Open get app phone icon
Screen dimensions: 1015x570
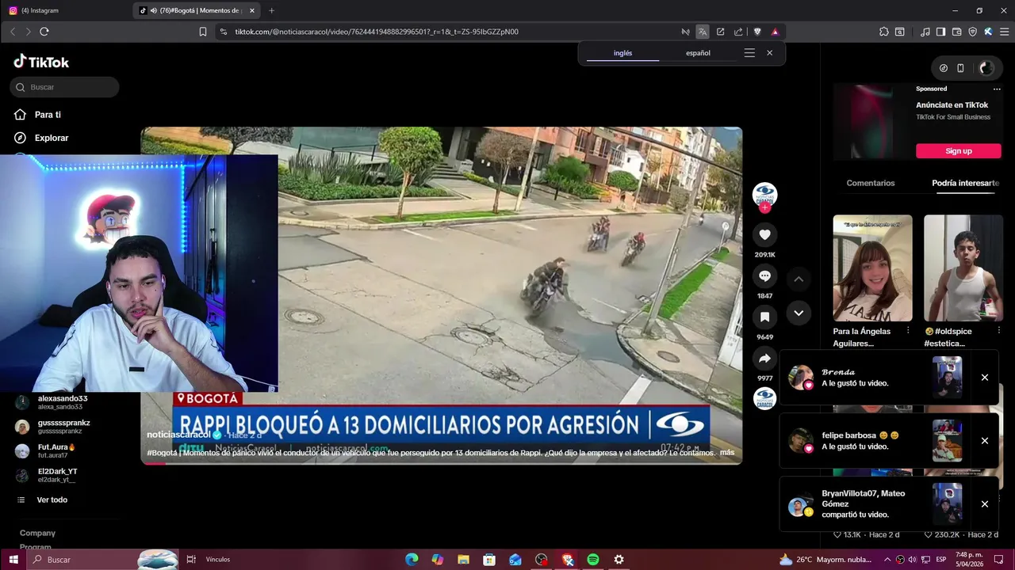(x=960, y=68)
